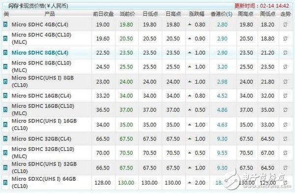Click the 闪存卡现货价格 table title

[x=38, y=6]
